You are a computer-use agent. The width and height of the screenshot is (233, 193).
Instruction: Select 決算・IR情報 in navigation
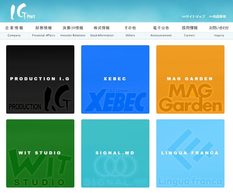(73, 28)
